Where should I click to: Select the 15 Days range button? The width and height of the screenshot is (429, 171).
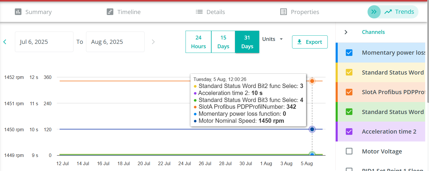[223, 42]
